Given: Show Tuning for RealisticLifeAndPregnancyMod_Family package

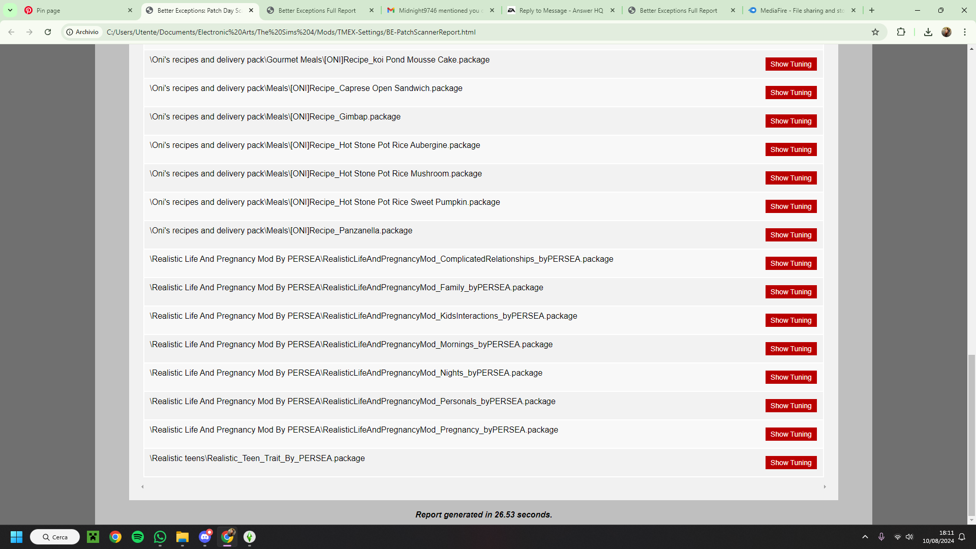Looking at the screenshot, I should 790,292.
